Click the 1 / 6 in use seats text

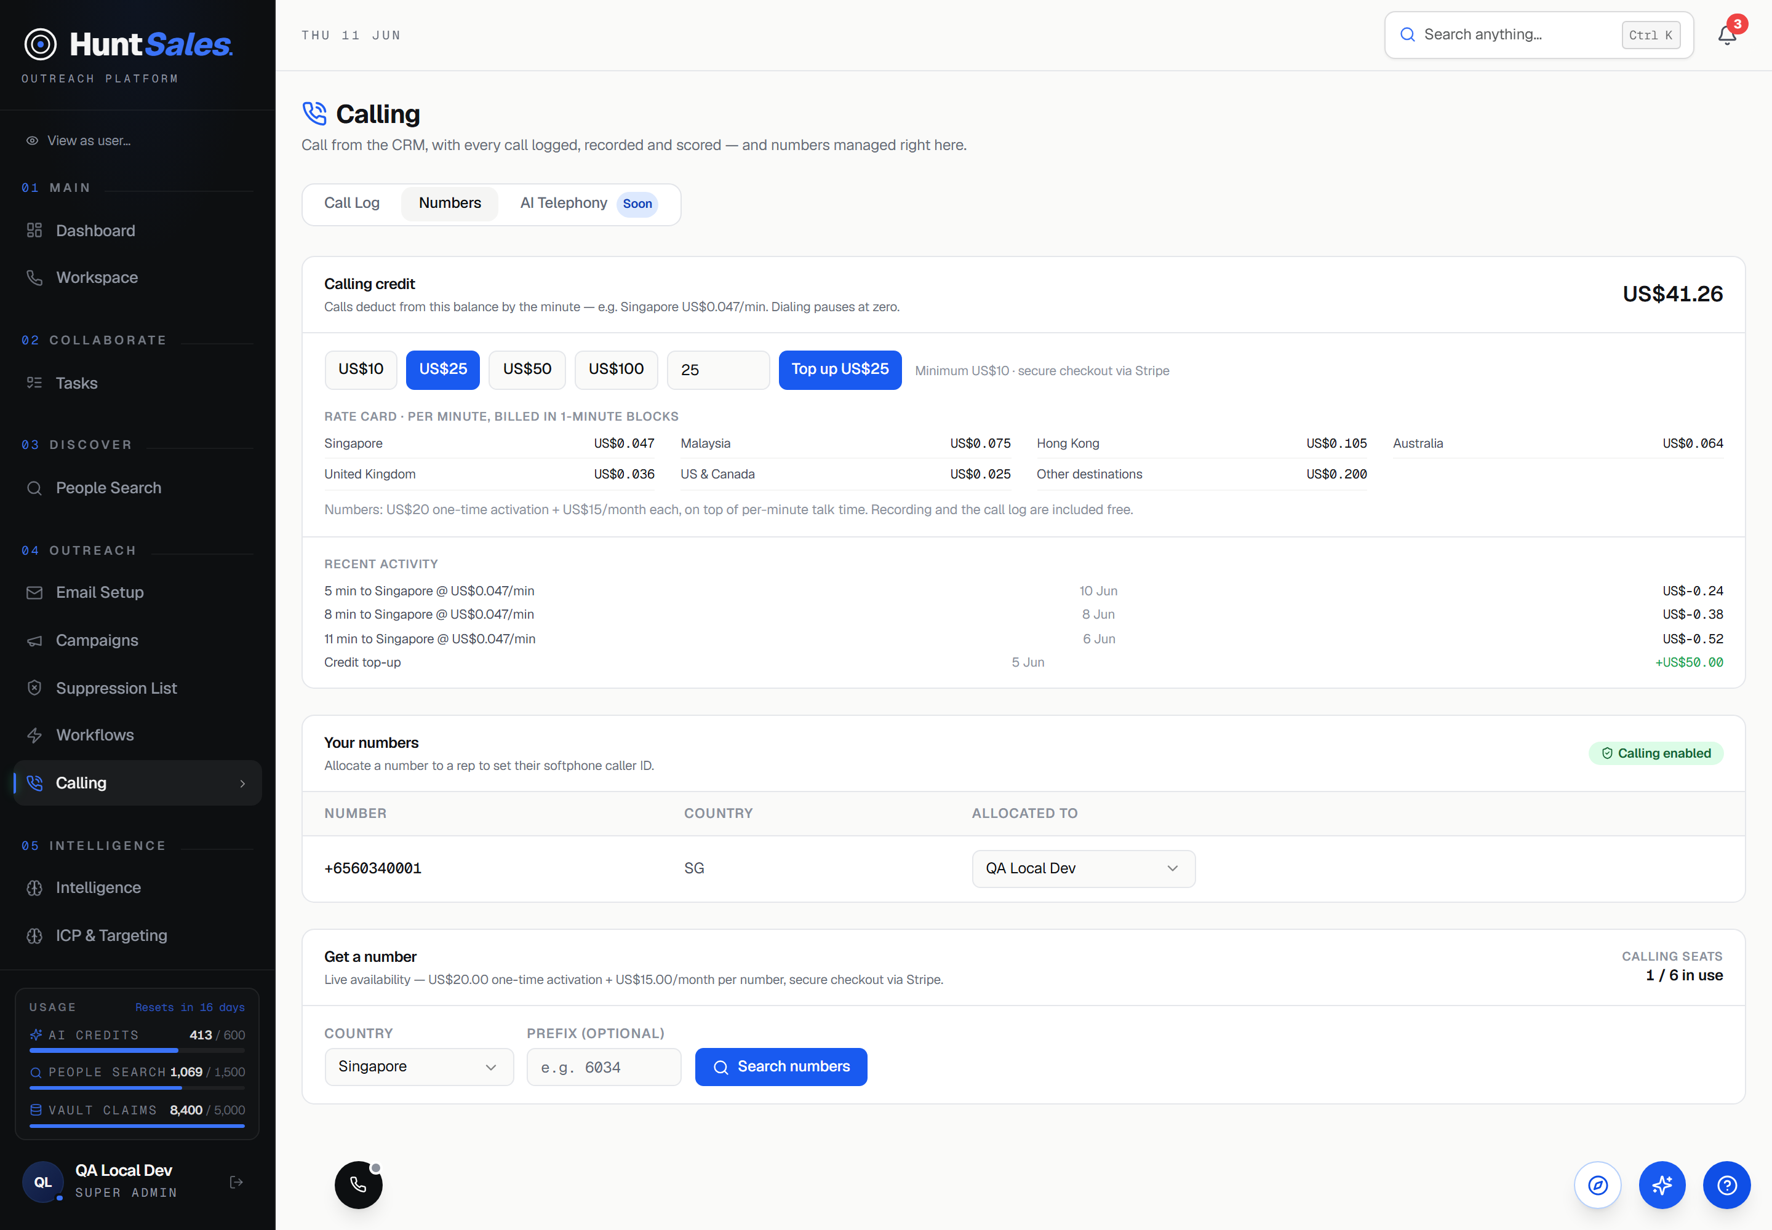(x=1684, y=975)
